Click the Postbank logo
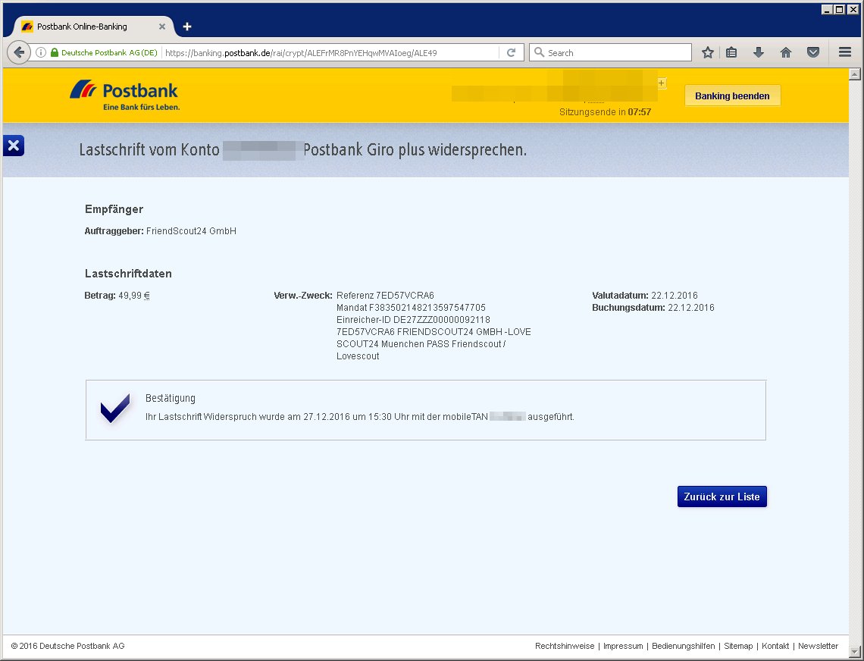This screenshot has width=864, height=661. [x=124, y=96]
